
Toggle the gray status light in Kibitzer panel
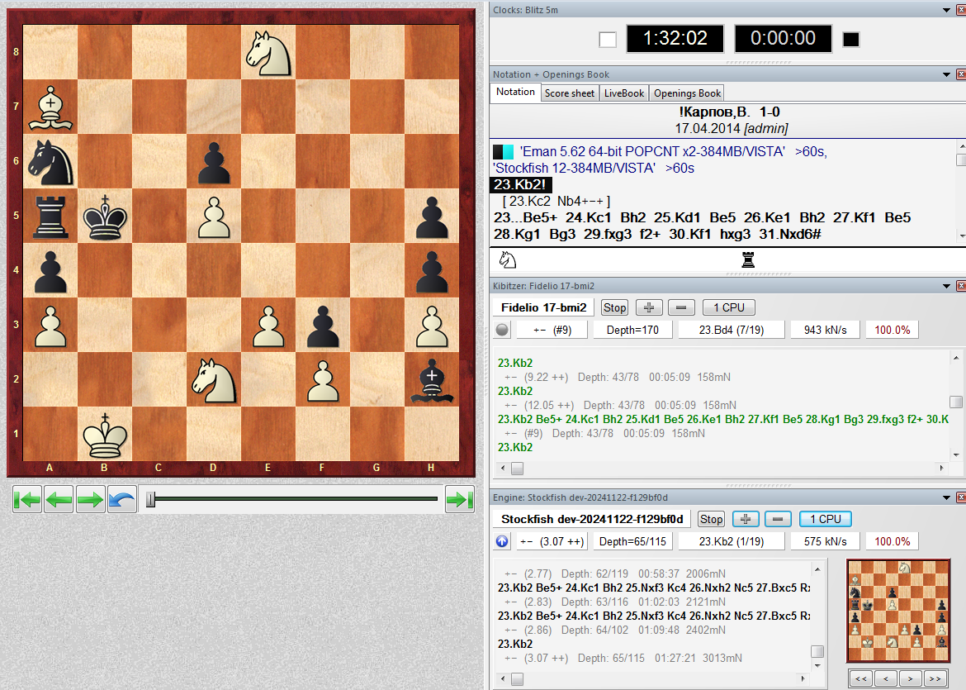click(x=502, y=330)
